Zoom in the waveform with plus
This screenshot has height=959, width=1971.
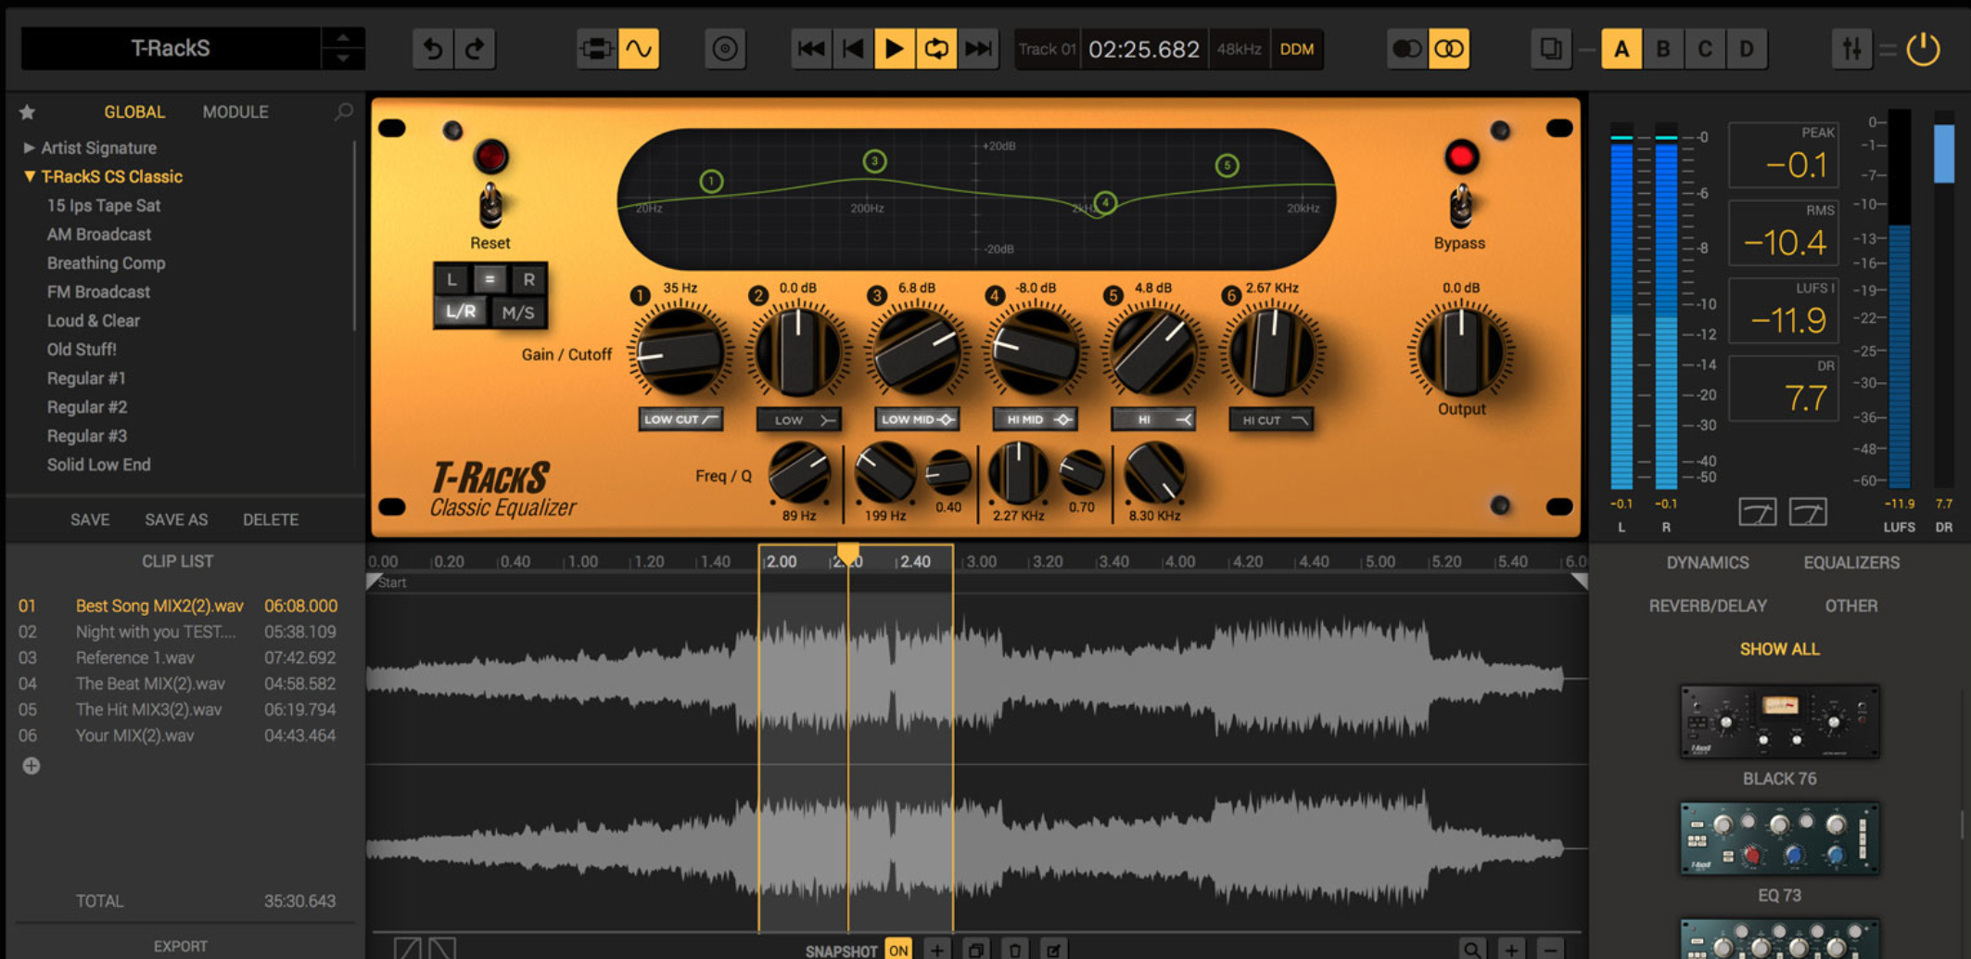(x=1512, y=950)
